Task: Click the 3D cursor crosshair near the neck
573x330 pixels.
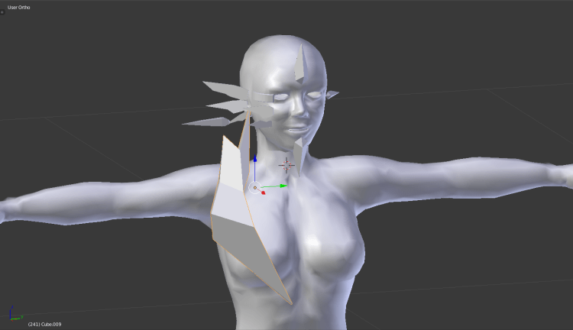Action: [286, 164]
